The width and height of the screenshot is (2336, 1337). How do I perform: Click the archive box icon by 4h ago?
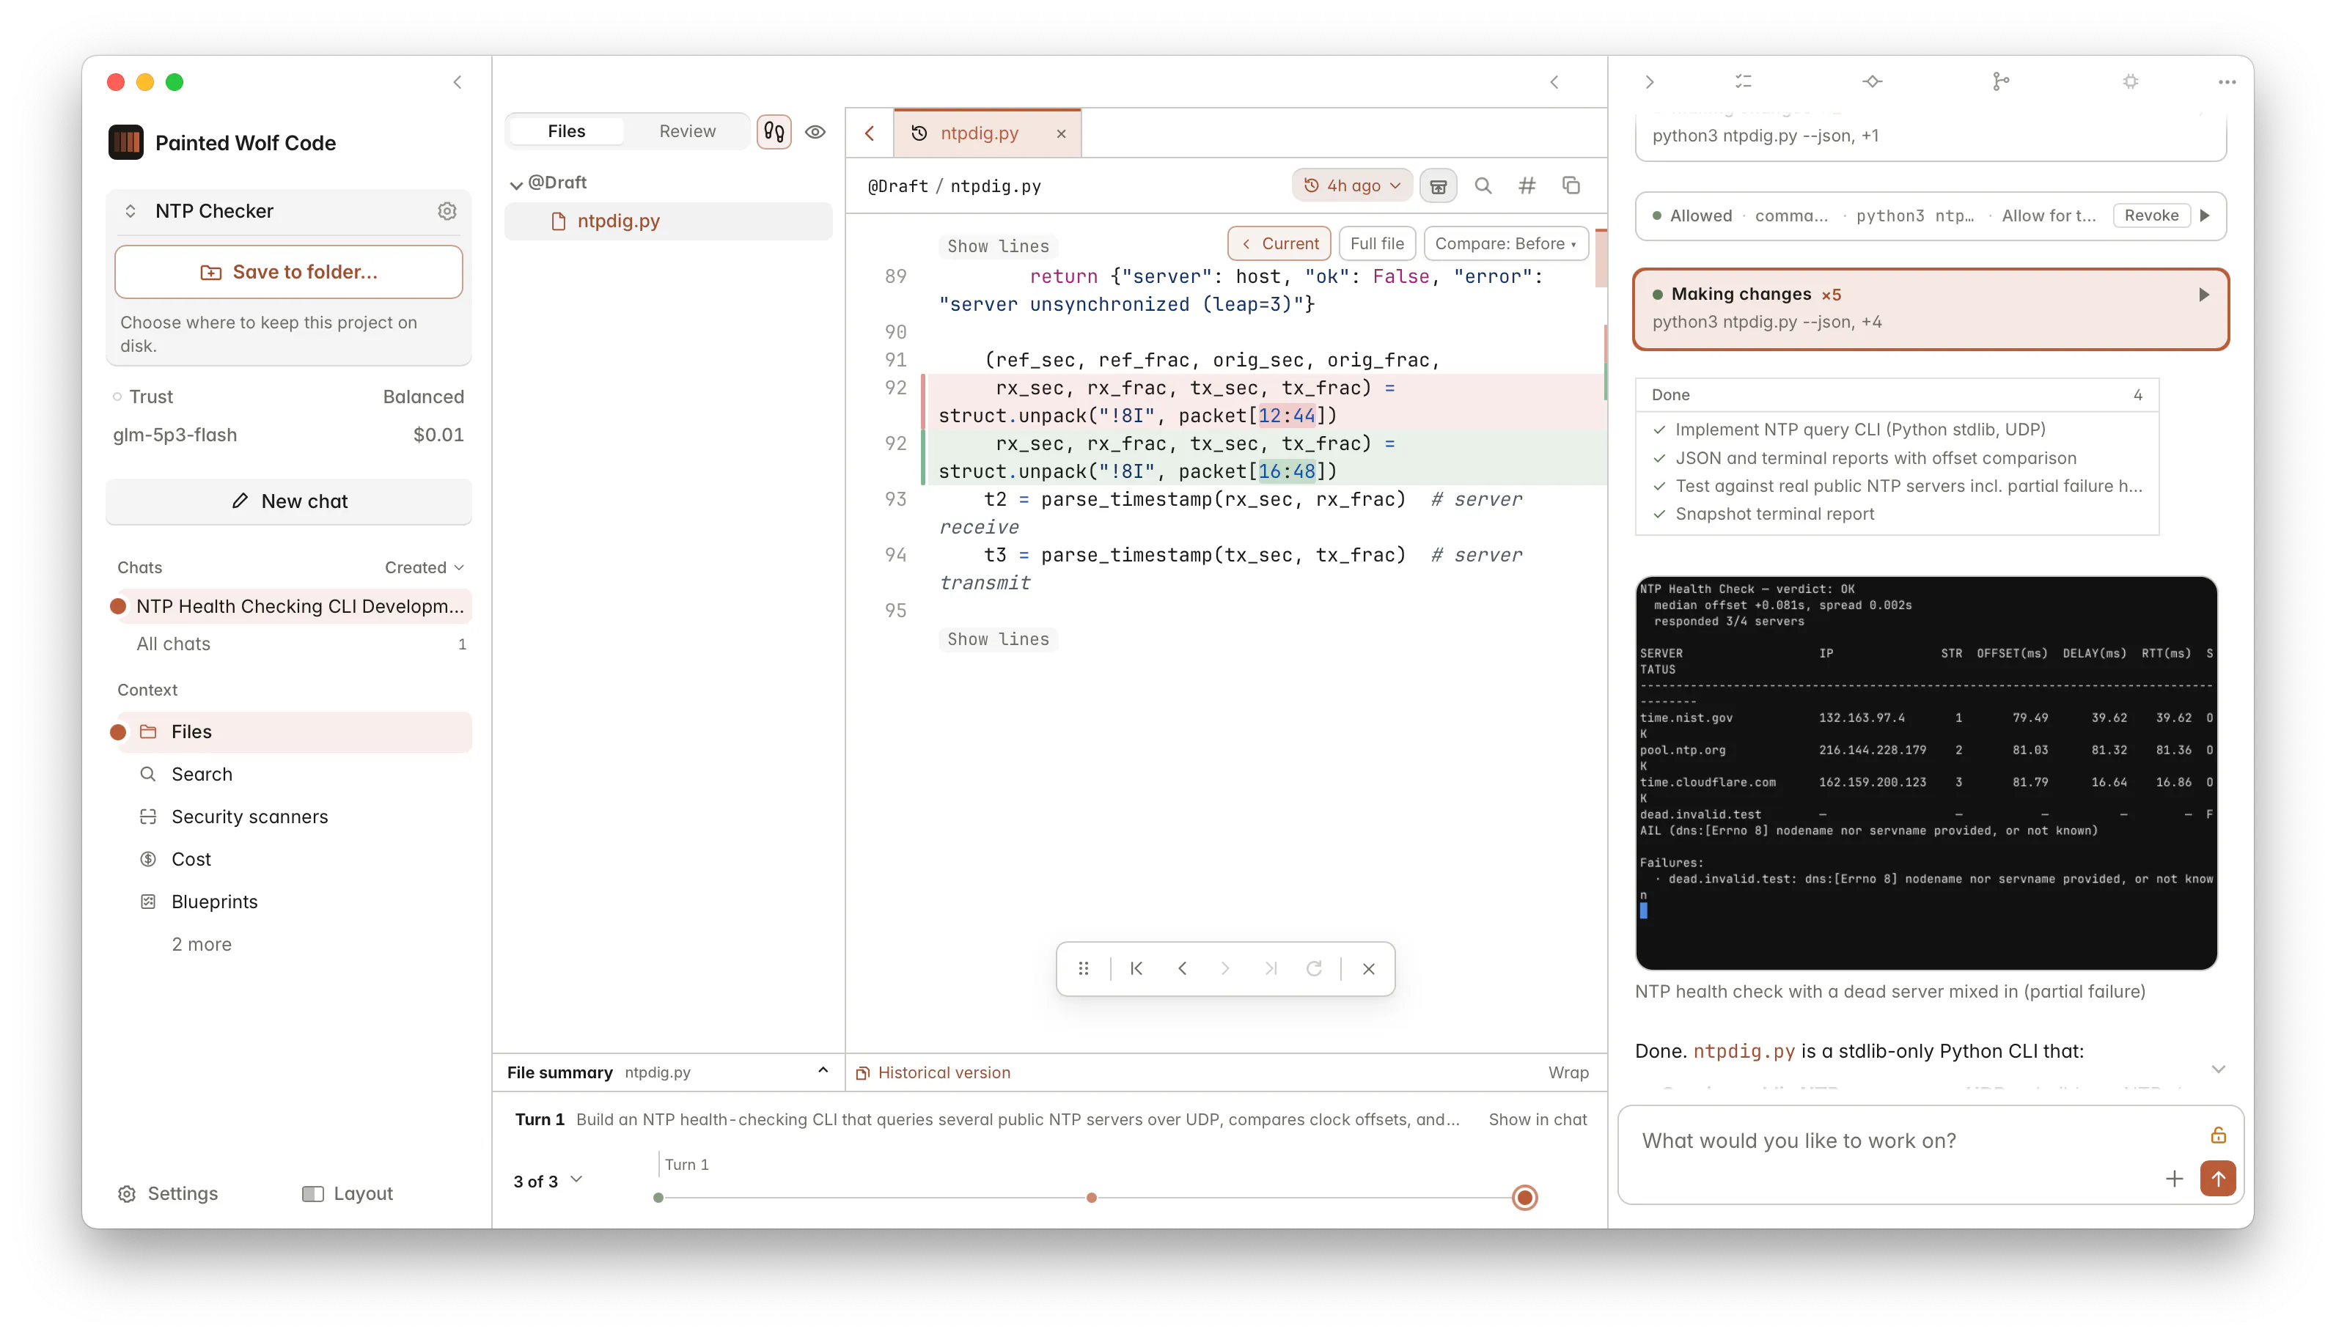(x=1438, y=186)
